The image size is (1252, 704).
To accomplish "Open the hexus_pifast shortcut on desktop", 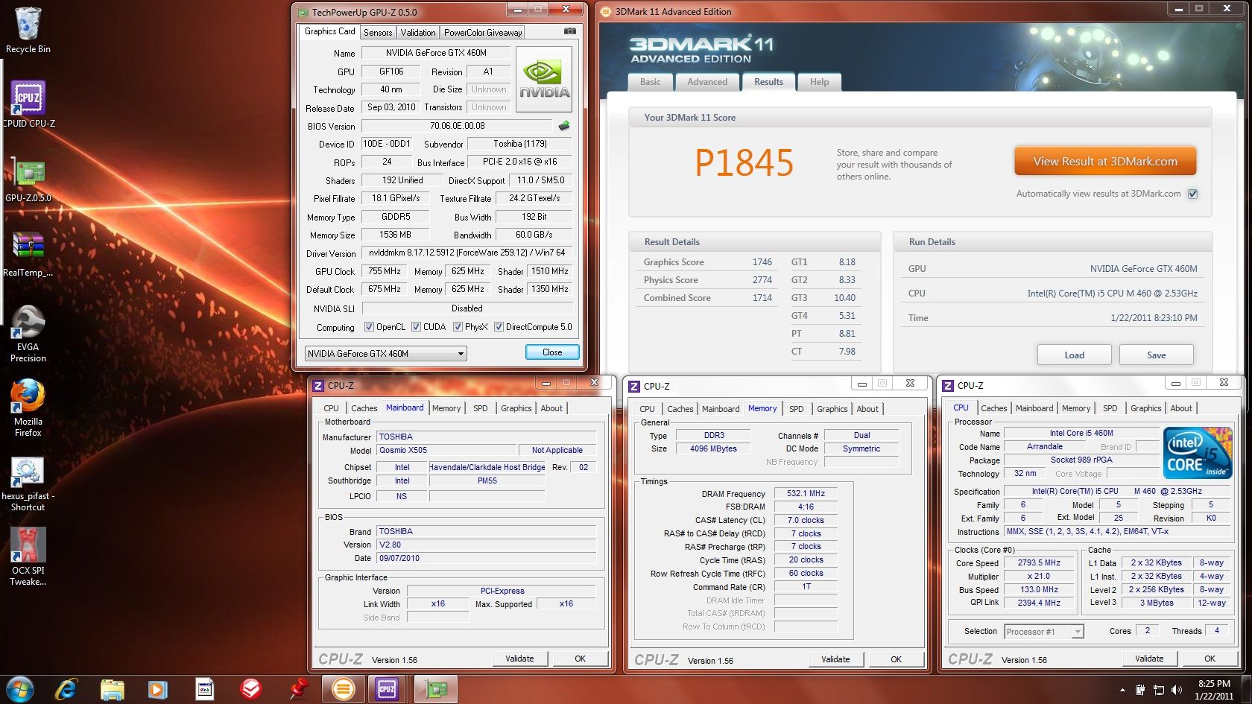I will tap(28, 483).
